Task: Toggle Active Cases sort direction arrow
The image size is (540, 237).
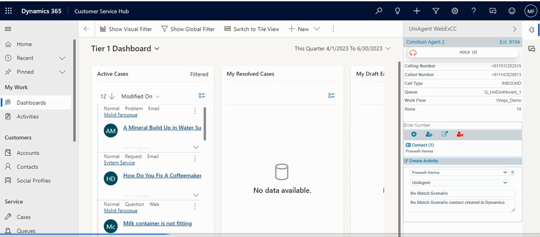Action: click(112, 97)
